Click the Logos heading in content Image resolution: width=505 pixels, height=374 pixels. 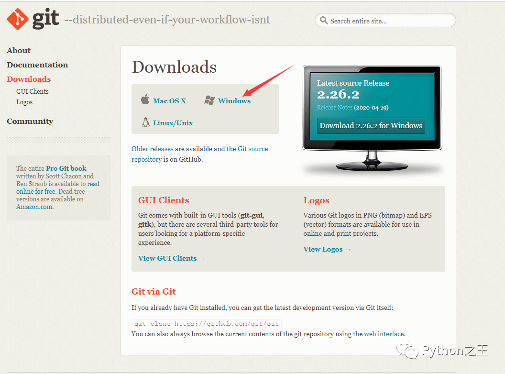point(316,200)
